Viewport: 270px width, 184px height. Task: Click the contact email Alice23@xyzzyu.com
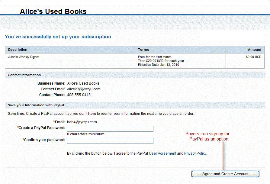(x=84, y=89)
